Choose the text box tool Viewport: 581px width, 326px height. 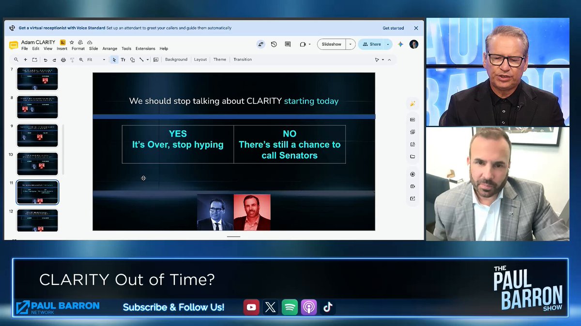coord(123,60)
